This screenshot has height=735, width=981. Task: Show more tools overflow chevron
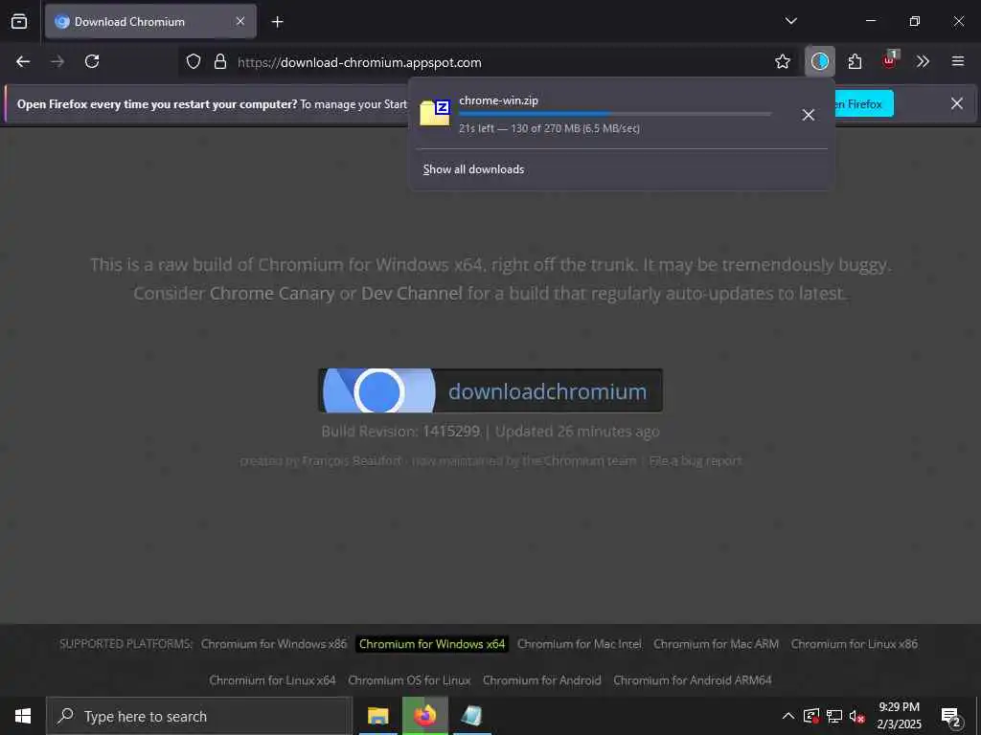pyautogui.click(x=923, y=61)
